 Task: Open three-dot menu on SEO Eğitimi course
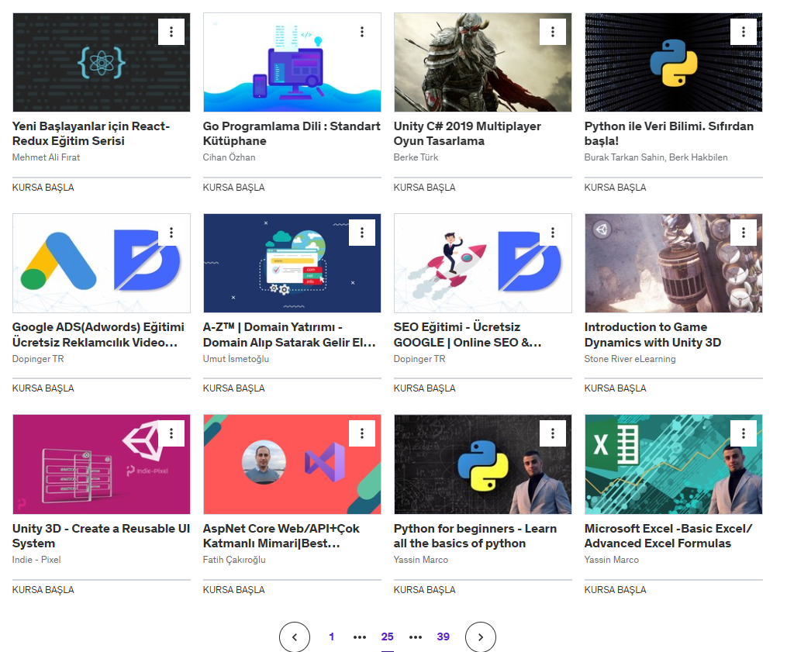tap(553, 233)
